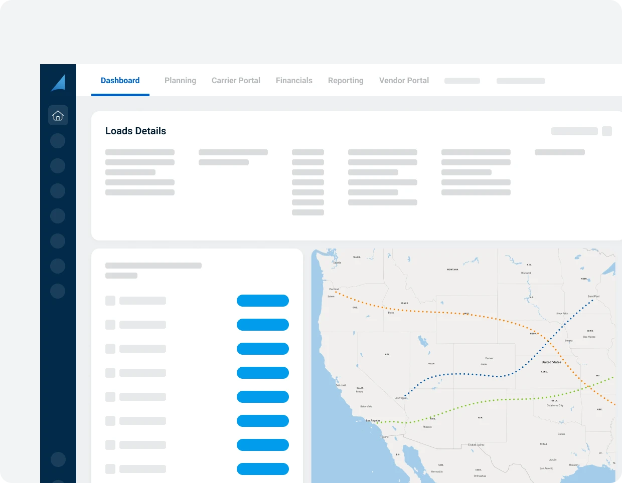This screenshot has height=483, width=622.
Task: Open the Carrier Portal tab
Action: (x=236, y=81)
